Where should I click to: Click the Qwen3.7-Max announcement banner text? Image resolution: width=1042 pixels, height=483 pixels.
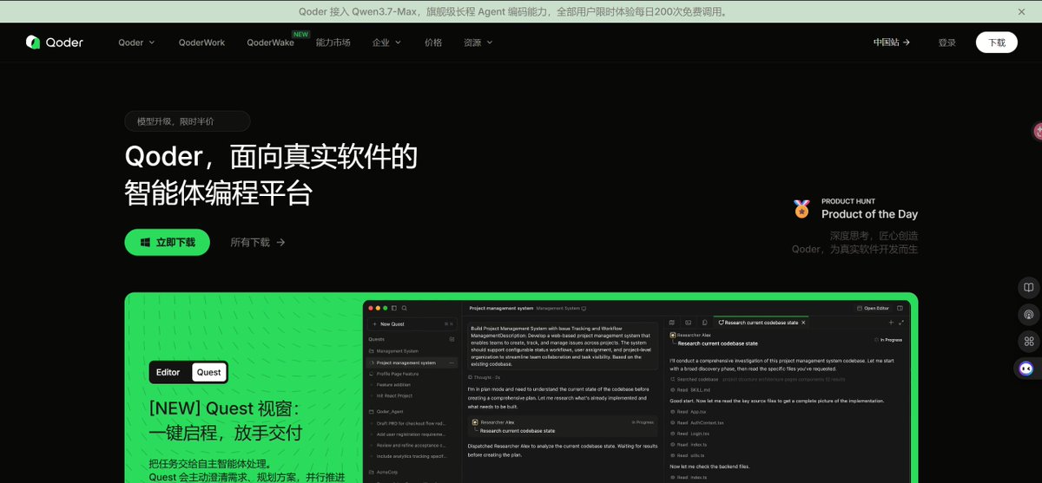click(x=512, y=12)
